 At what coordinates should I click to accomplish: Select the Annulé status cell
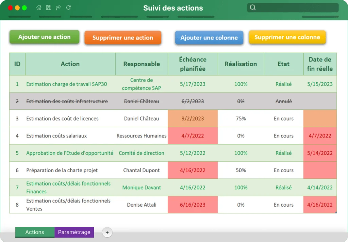(x=284, y=101)
